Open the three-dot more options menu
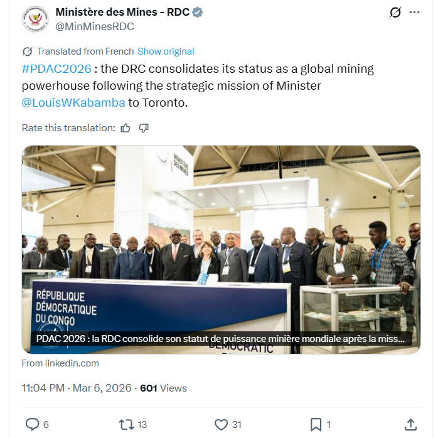This screenshot has height=438, width=438. pos(414,13)
